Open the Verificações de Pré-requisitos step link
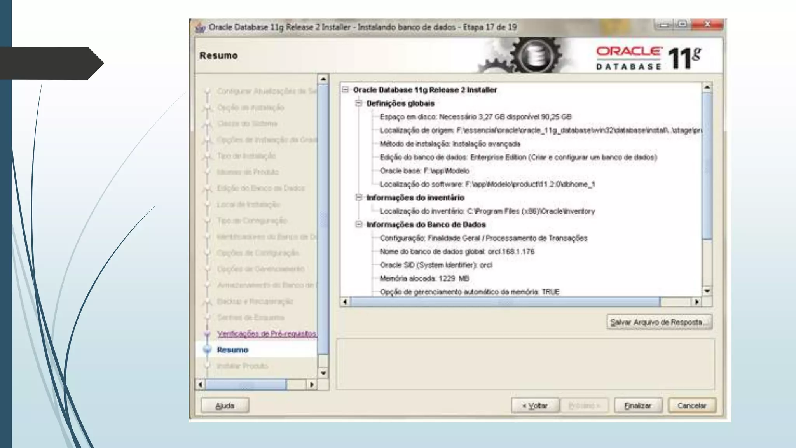This screenshot has width=796, height=448. pyautogui.click(x=266, y=334)
